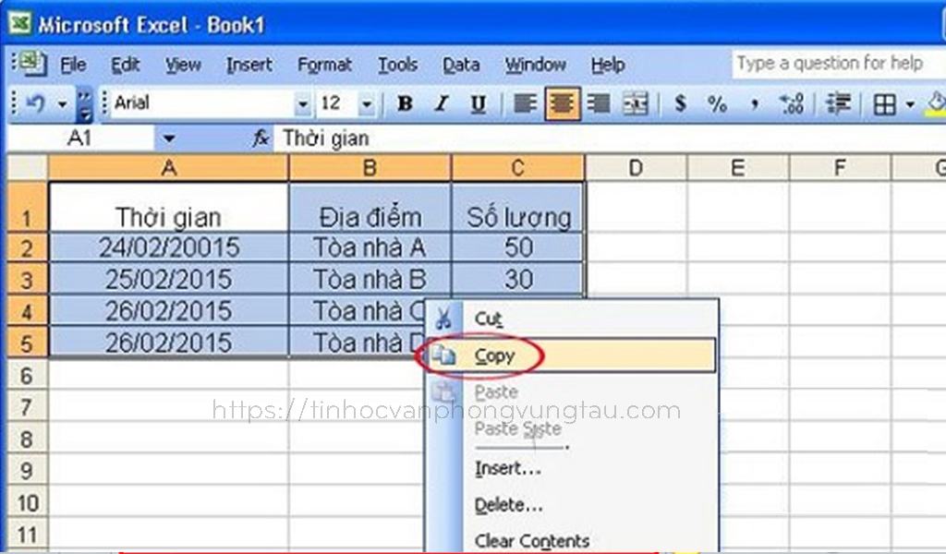
Task: Click the Copy pages icon in menu
Action: [444, 355]
